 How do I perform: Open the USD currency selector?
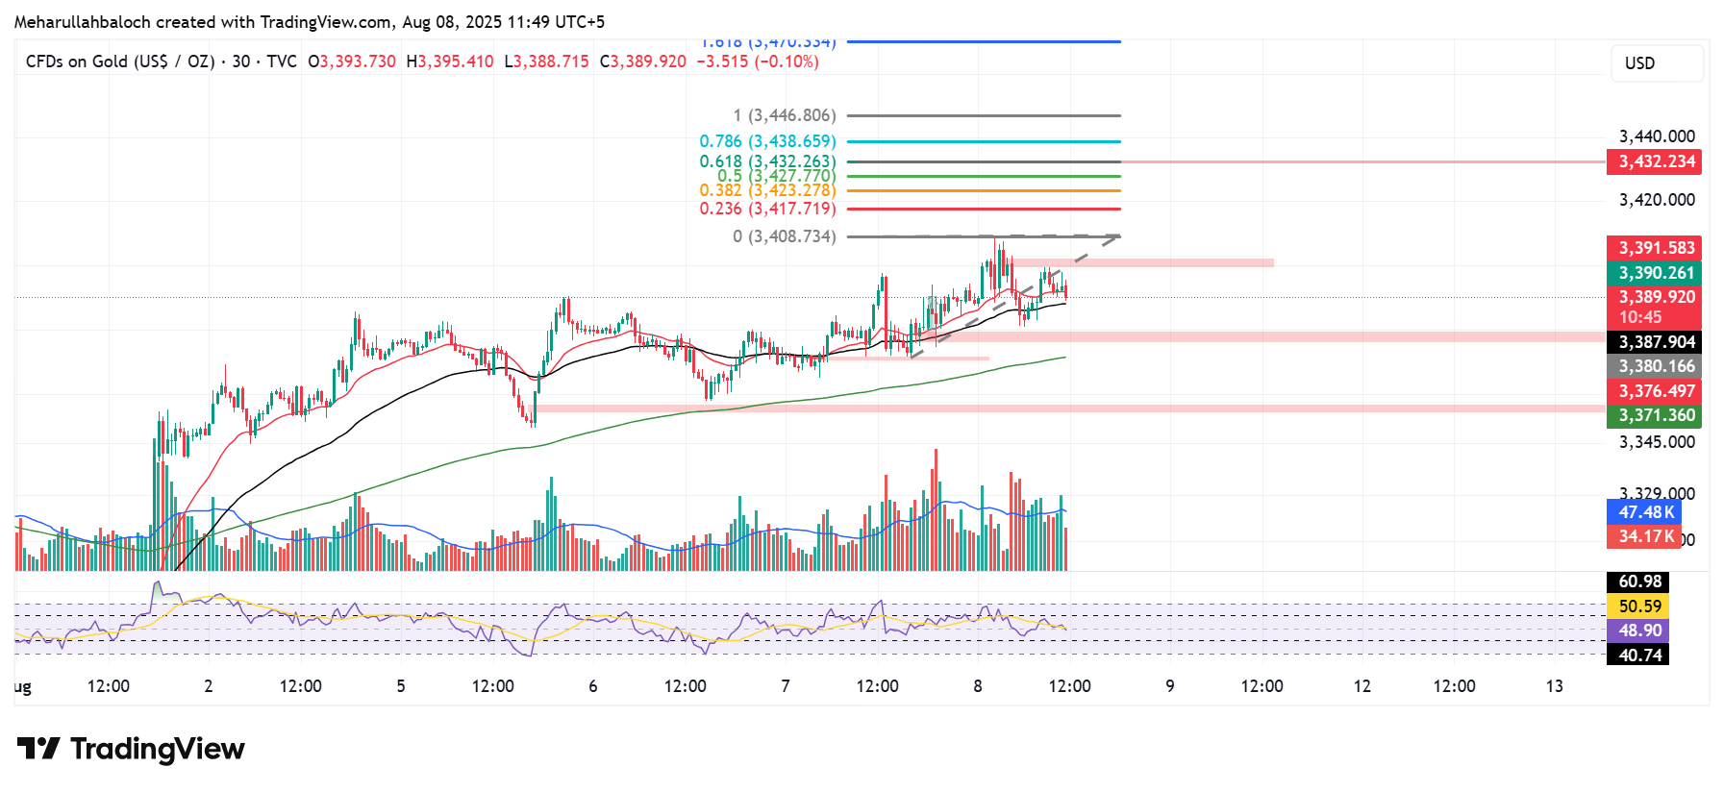tap(1656, 63)
